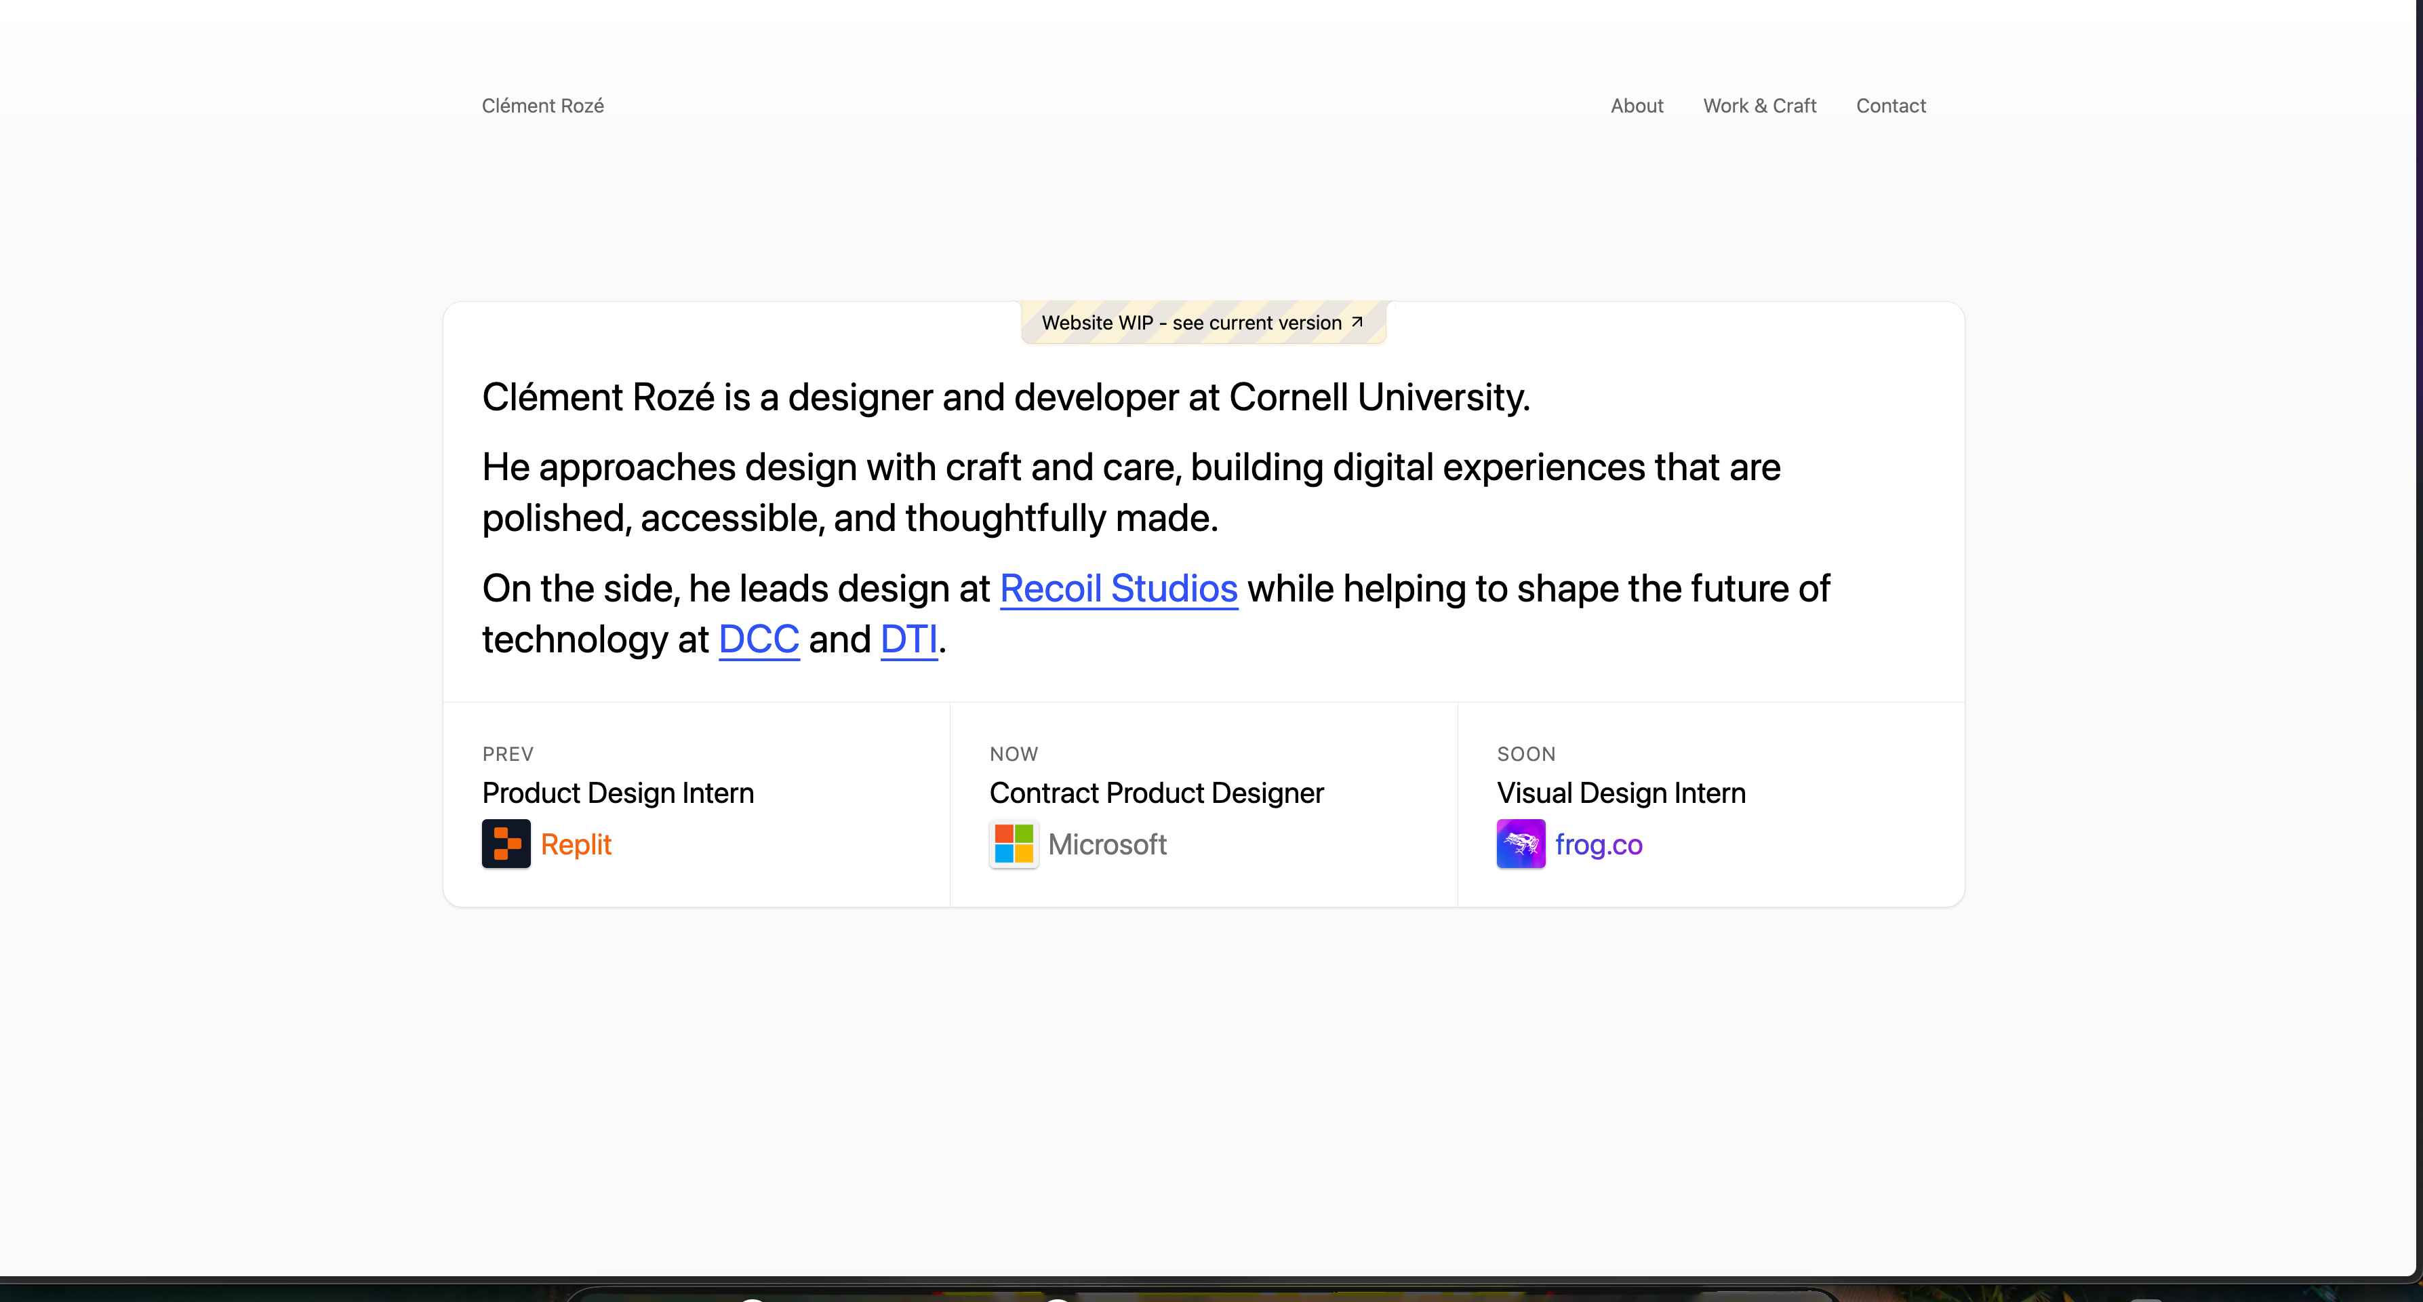2423x1302 pixels.
Task: Open the DCC link in the bio
Action: coord(758,639)
